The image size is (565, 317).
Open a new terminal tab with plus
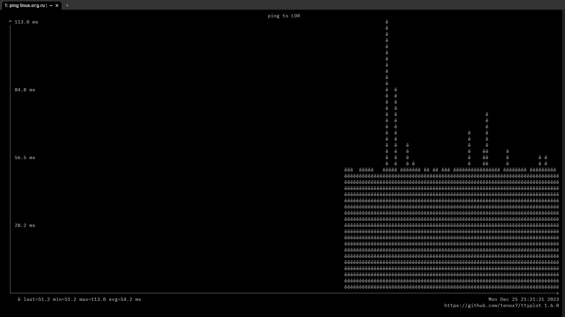pyautogui.click(x=67, y=5)
